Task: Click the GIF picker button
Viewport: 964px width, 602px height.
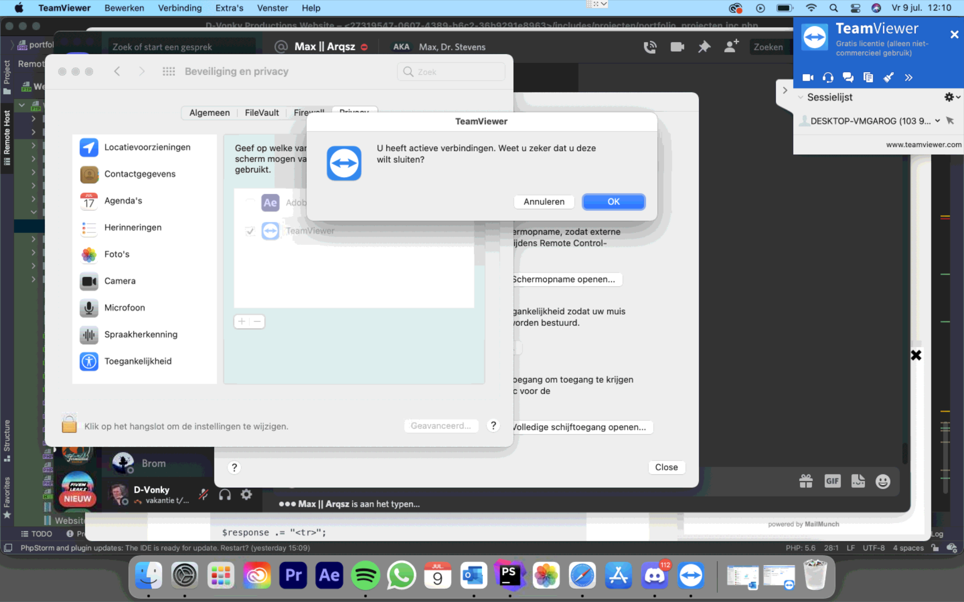Action: [x=832, y=481]
